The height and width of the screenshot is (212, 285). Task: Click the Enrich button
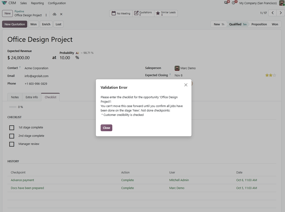[x=46, y=24]
